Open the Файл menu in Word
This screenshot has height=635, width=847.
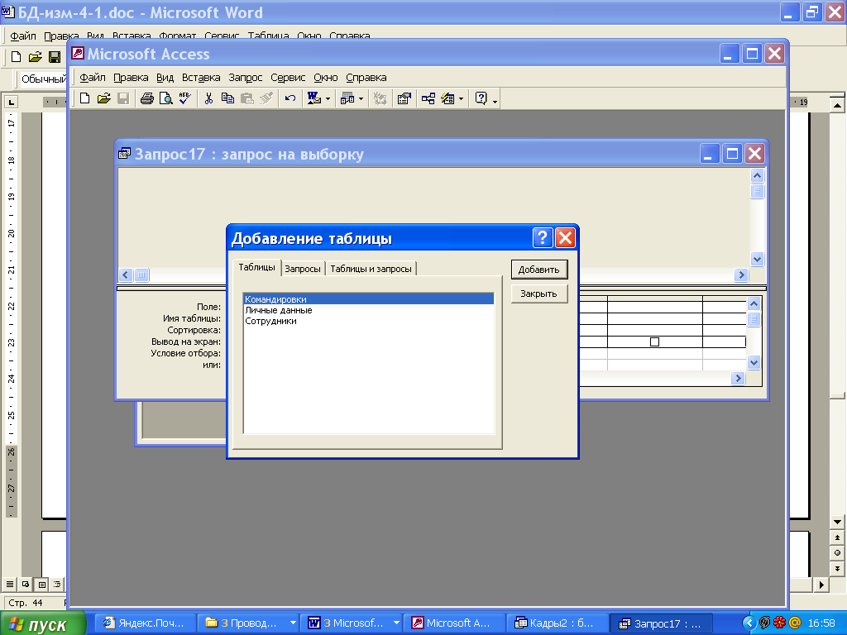(x=23, y=36)
